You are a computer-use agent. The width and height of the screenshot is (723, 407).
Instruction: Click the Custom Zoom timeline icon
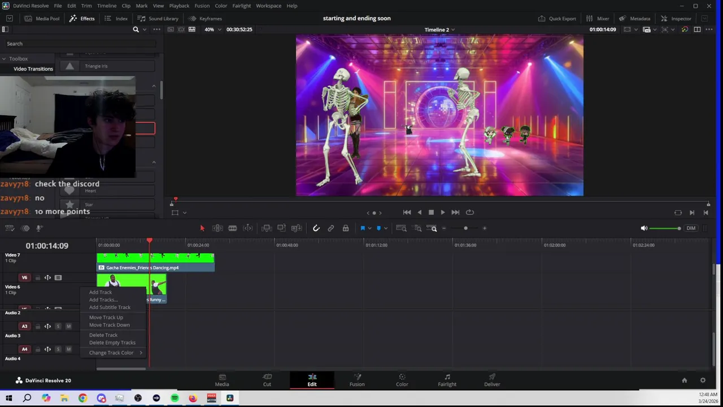click(432, 228)
